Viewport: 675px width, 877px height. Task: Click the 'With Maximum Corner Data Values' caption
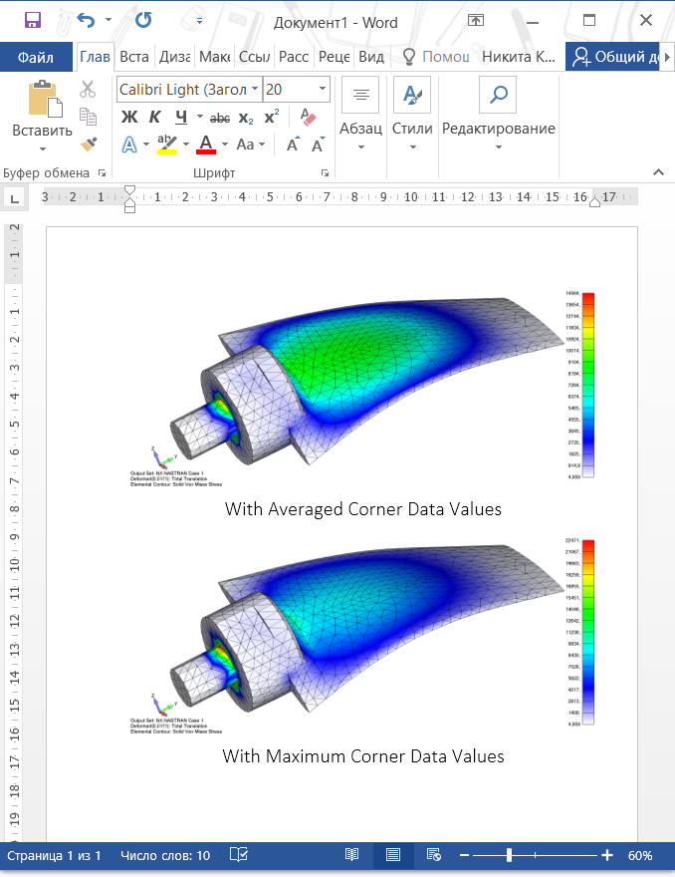(x=363, y=756)
